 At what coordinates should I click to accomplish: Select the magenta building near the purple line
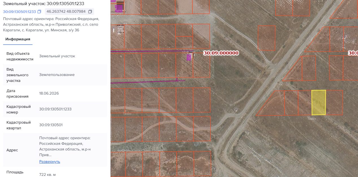[x=189, y=57]
